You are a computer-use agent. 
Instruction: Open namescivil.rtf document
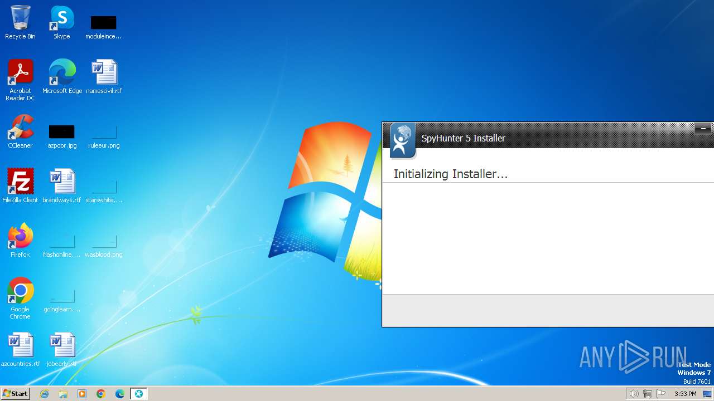(x=104, y=76)
